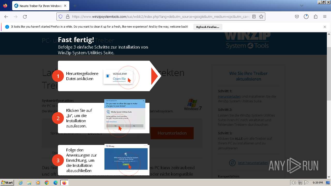Open the Firefox account icon
331x186 pixels.
[306, 17]
